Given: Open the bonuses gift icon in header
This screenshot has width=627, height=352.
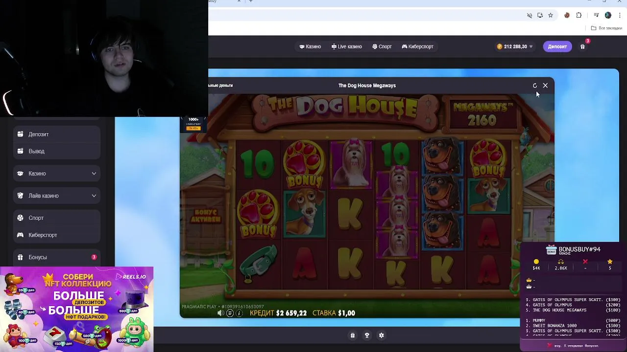Looking at the screenshot, I should [582, 46].
